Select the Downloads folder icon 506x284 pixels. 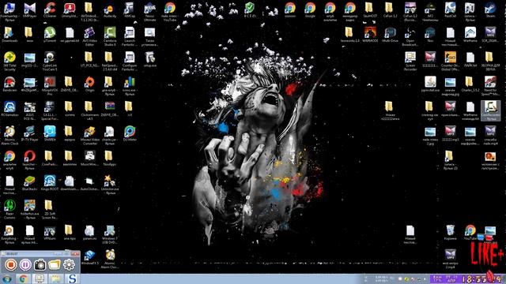click(x=9, y=35)
